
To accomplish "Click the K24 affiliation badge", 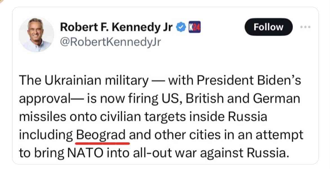I will click(194, 27).
